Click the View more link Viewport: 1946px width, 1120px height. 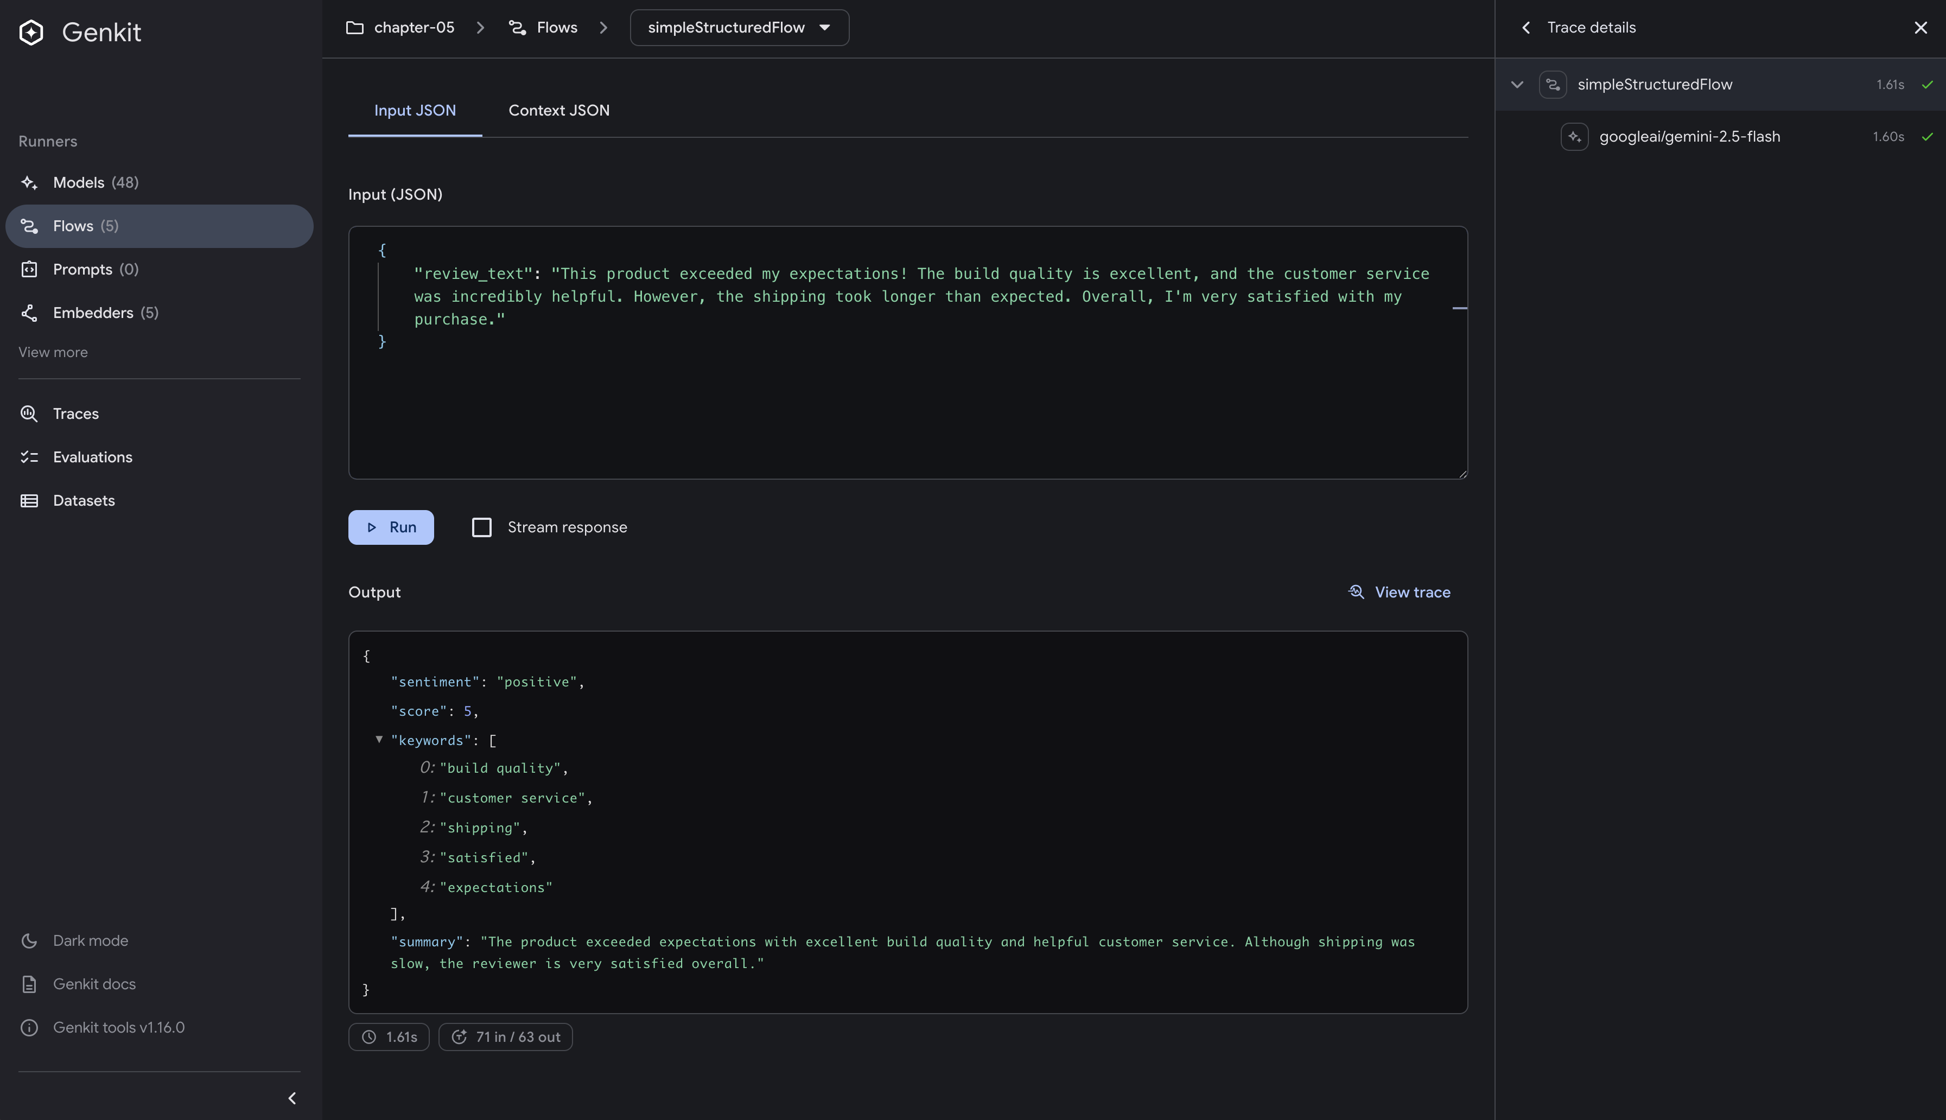(53, 352)
